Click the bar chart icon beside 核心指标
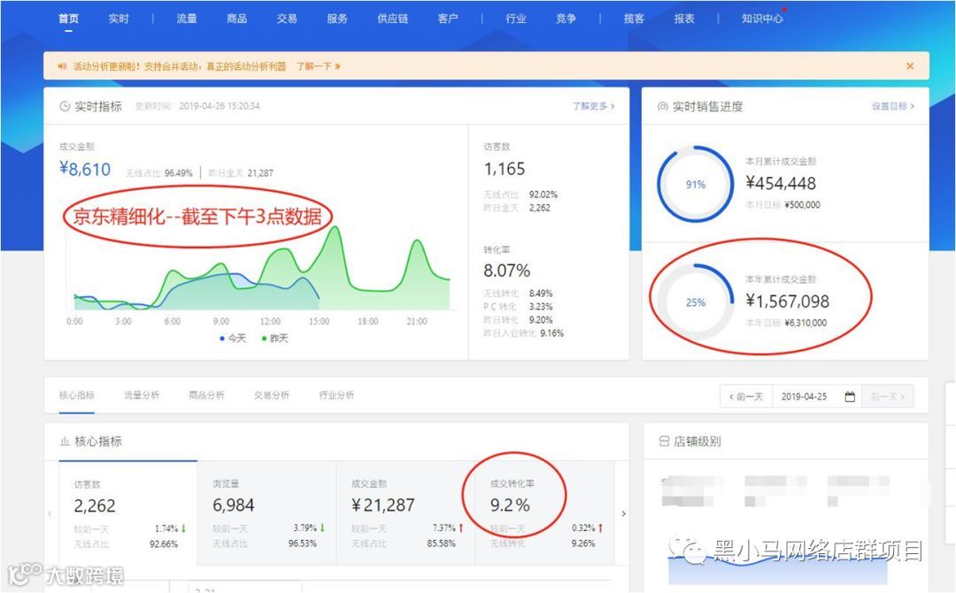 [x=65, y=441]
